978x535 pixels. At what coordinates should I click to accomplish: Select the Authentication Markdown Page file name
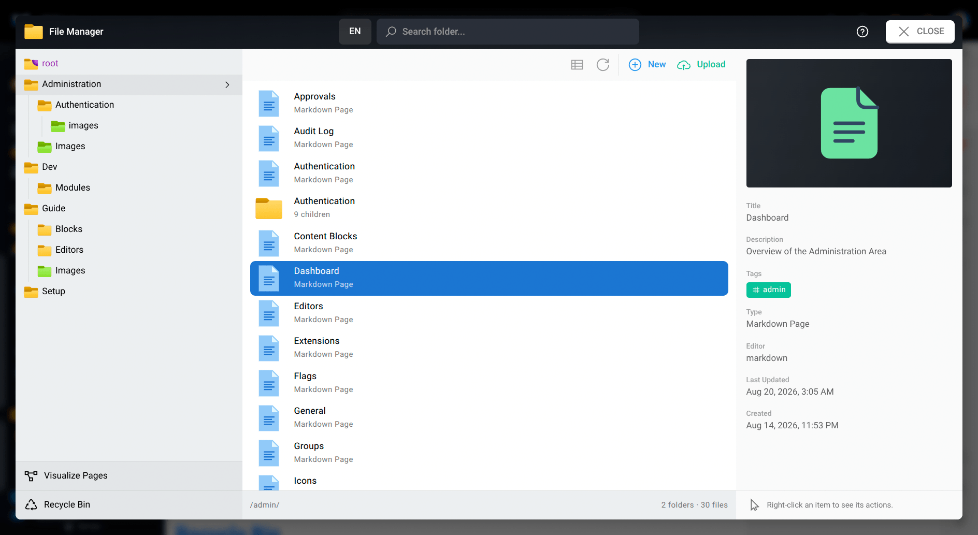click(324, 166)
